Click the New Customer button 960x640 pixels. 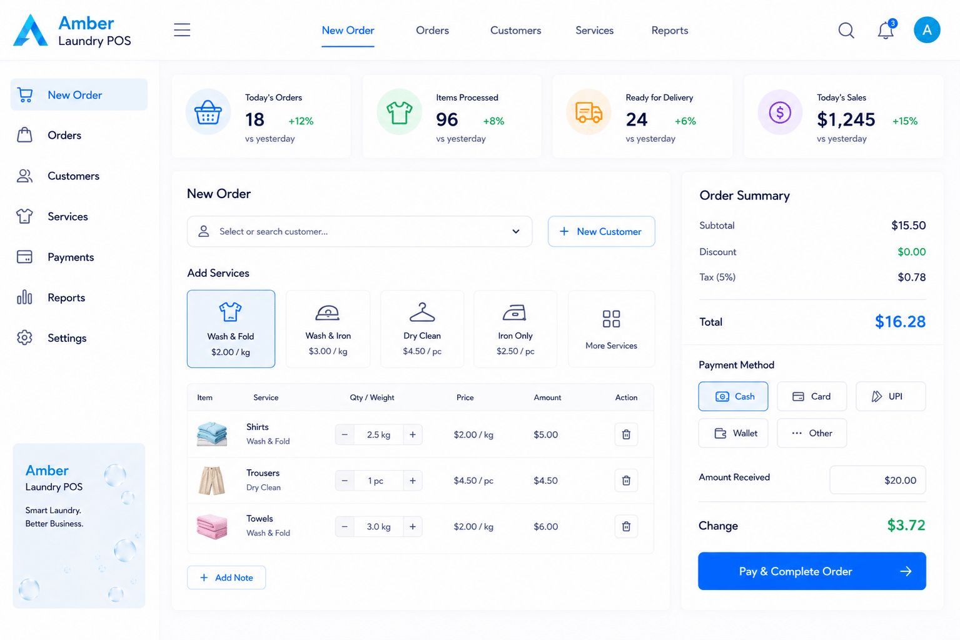click(x=601, y=231)
